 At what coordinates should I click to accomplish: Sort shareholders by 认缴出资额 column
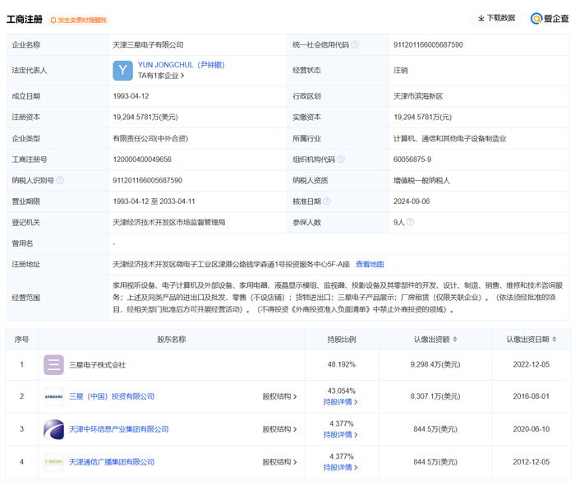pyautogui.click(x=455, y=340)
